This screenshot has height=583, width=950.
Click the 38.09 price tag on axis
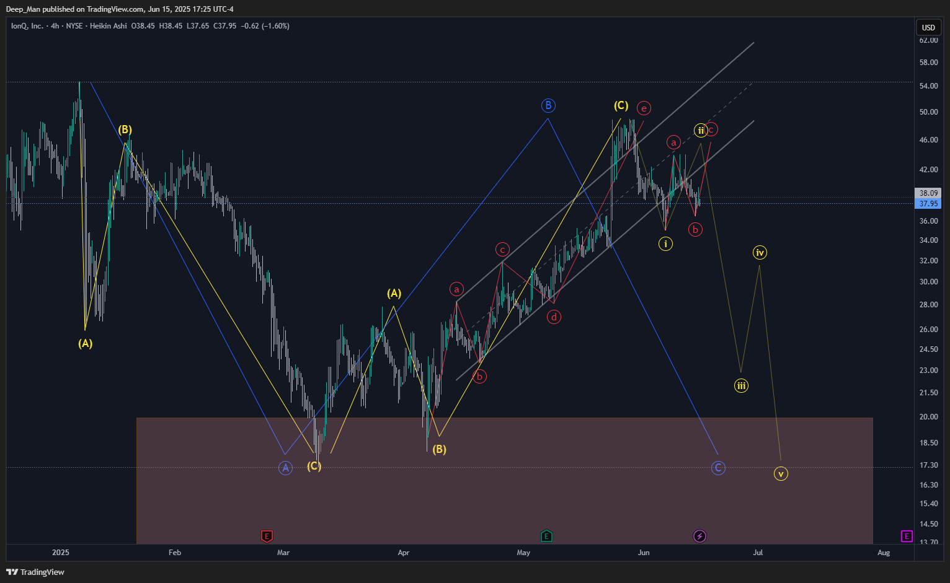coord(928,193)
